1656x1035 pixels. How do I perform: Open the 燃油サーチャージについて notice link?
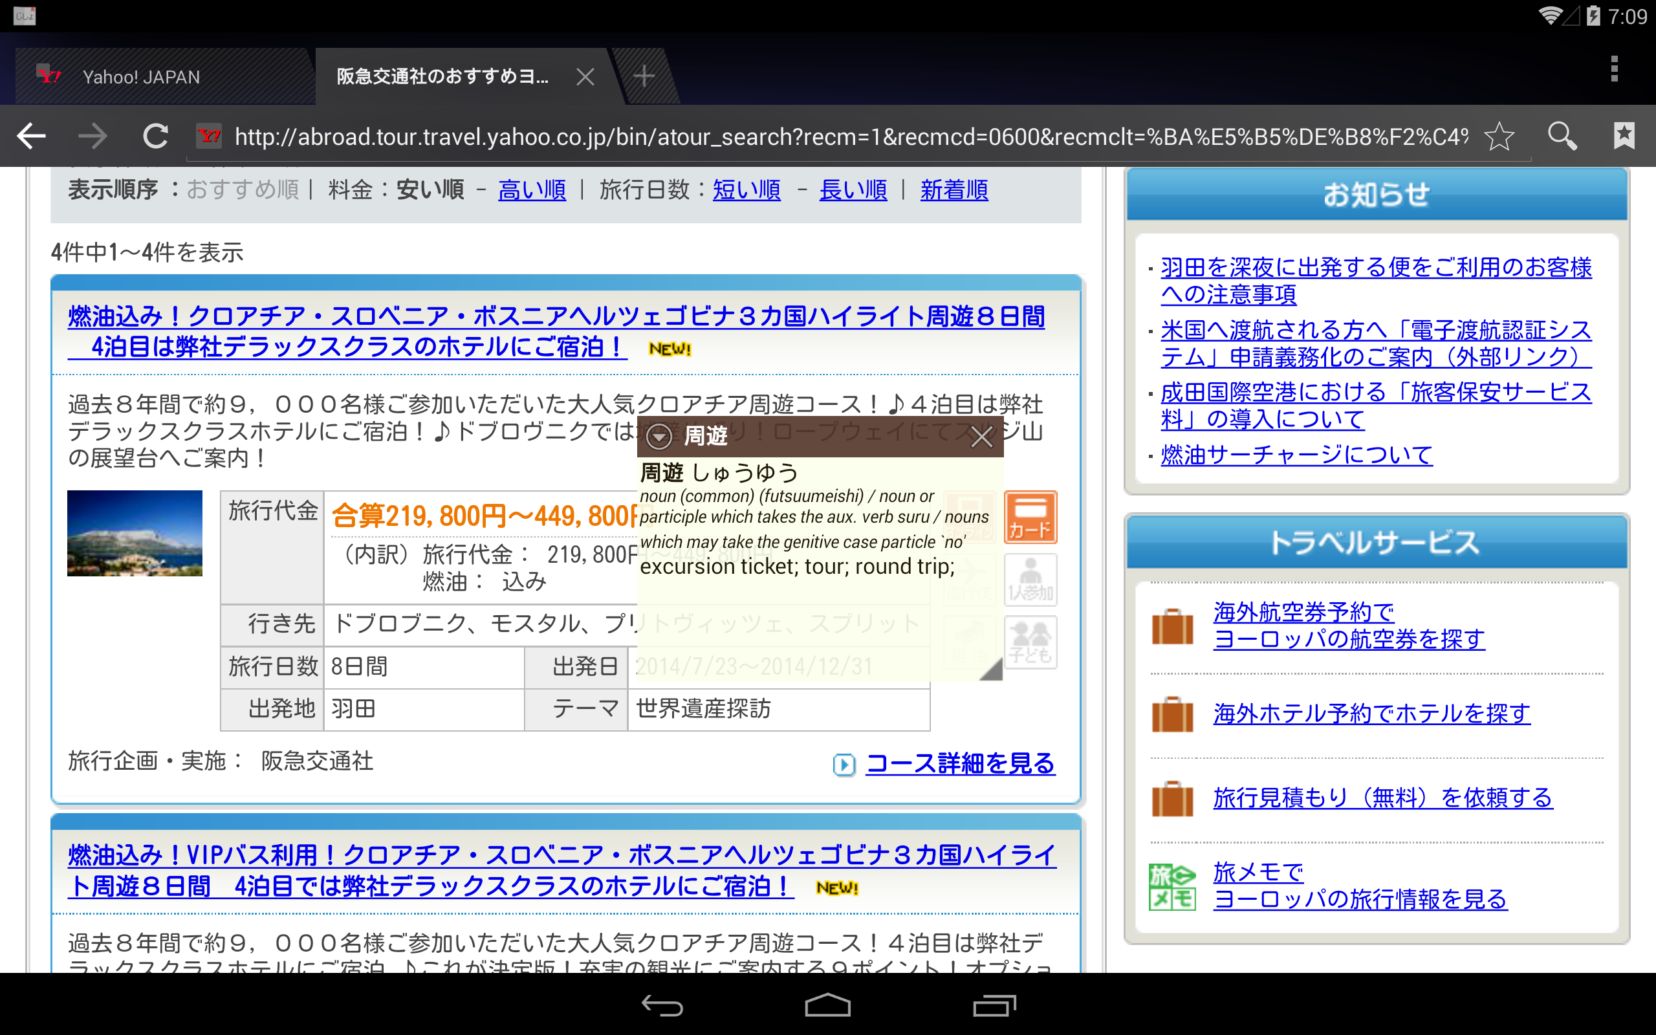point(1296,455)
